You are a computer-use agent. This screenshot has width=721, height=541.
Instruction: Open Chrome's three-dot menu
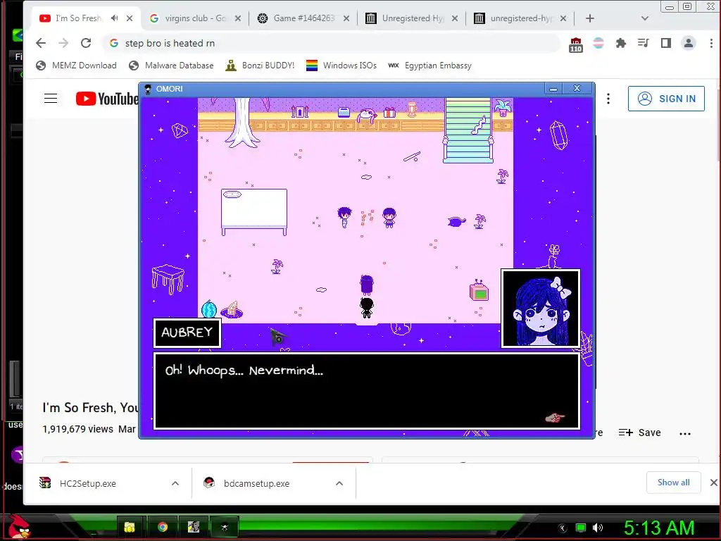pyautogui.click(x=711, y=43)
